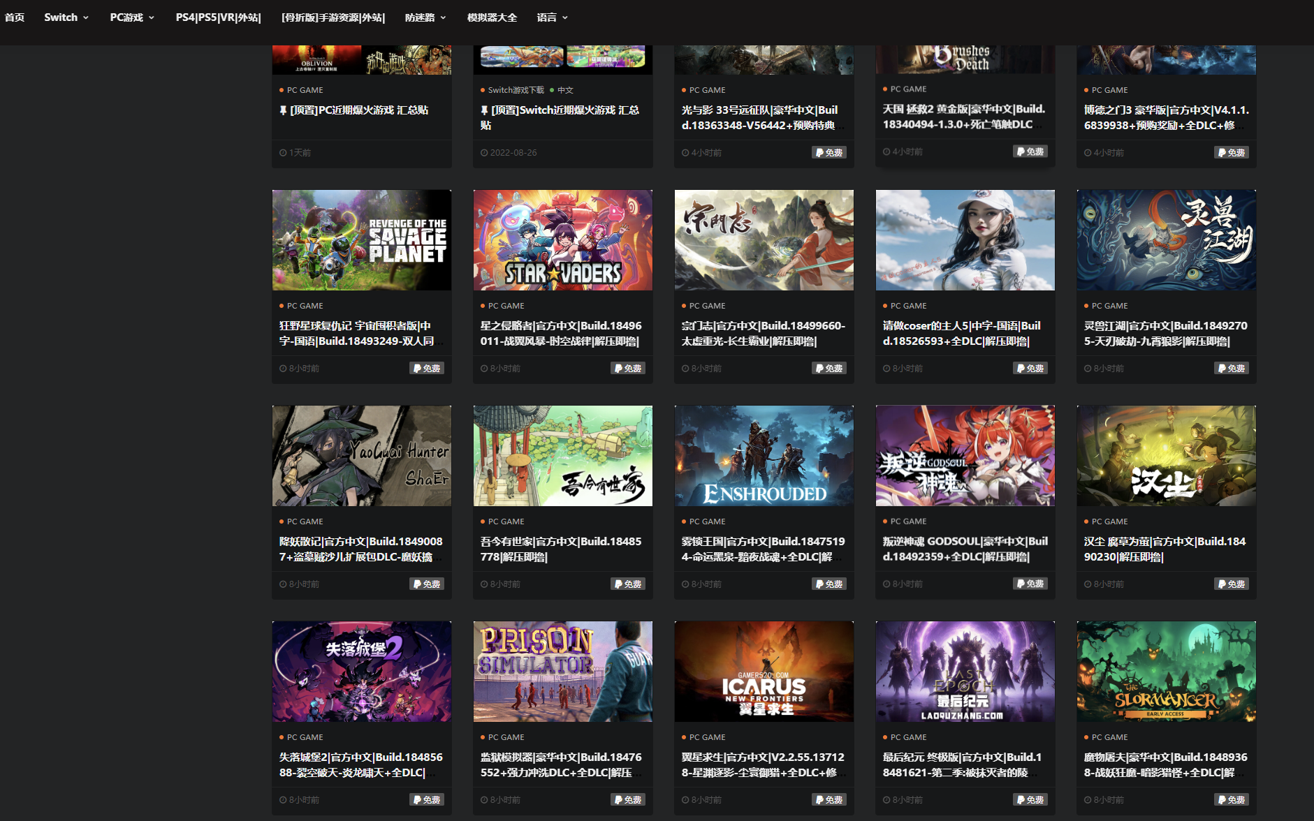
Task: Open 宗门志 game cover image
Action: 764,240
